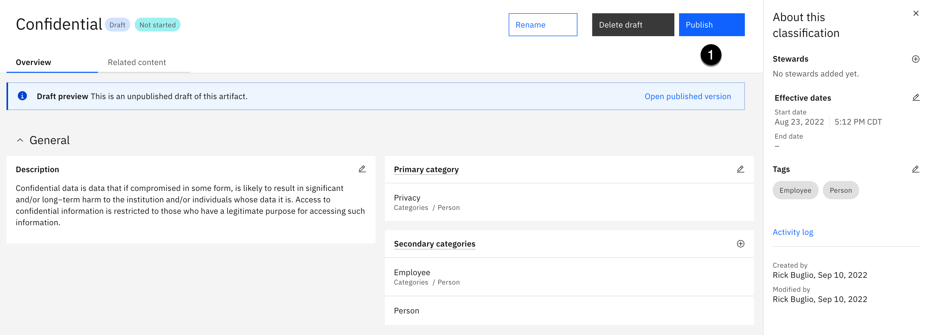Add a steward with the plus icon
Viewport: 929px width, 335px height.
click(x=915, y=59)
